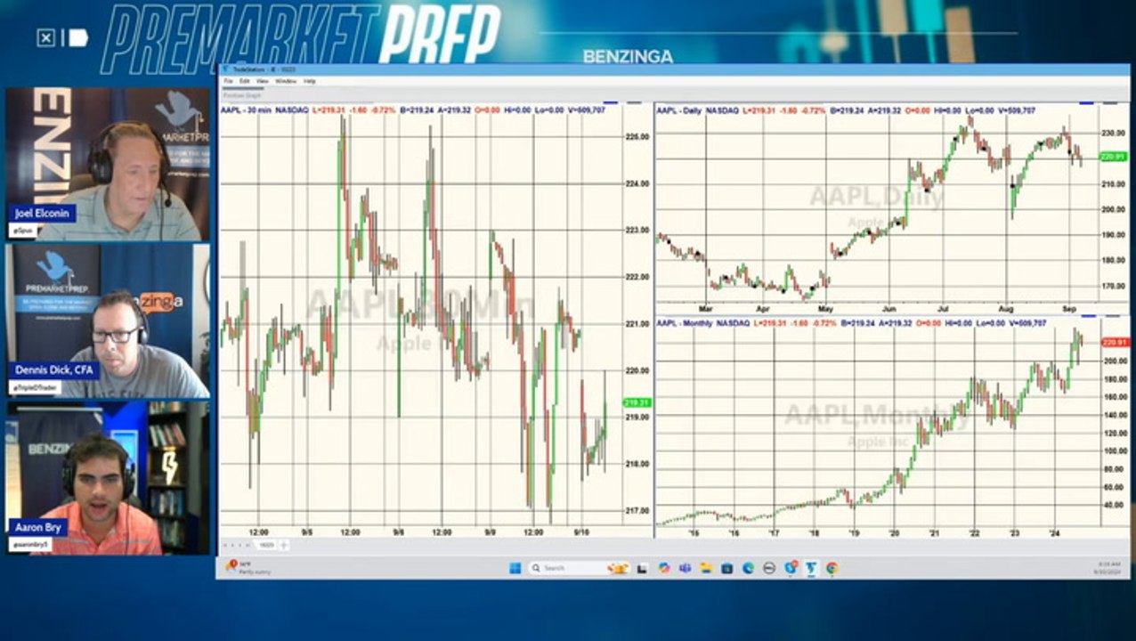Viewport: 1136px width, 641px height.
Task: Open the Dell taskbar icon
Action: pyautogui.click(x=769, y=568)
